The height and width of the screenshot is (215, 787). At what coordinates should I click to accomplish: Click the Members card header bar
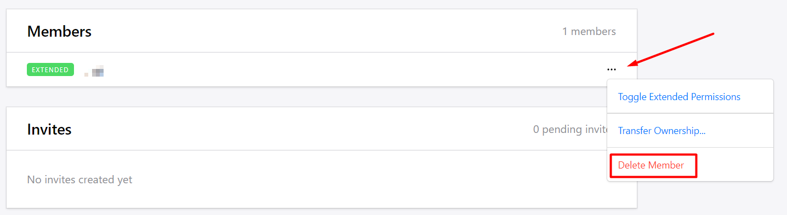point(322,31)
